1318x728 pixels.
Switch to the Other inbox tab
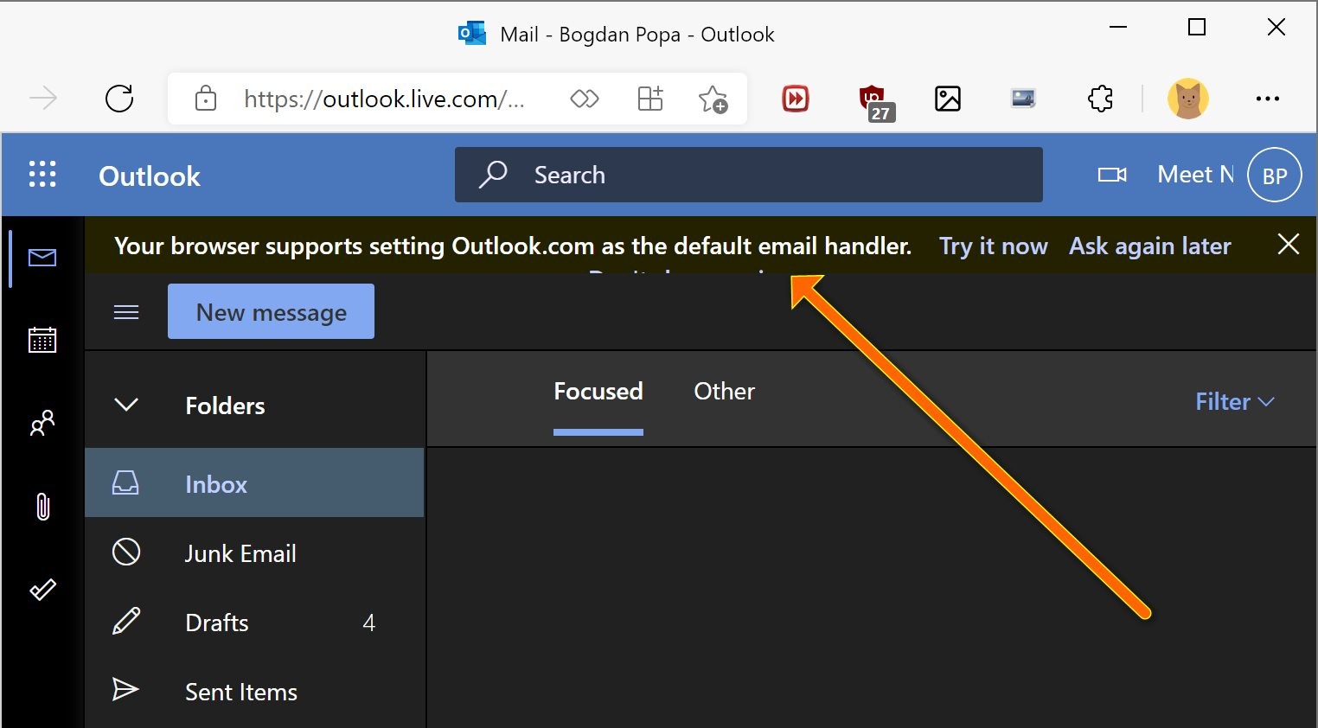(724, 392)
